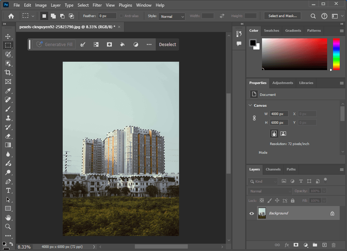
Task: Select the Crop tool
Action: click(8, 73)
